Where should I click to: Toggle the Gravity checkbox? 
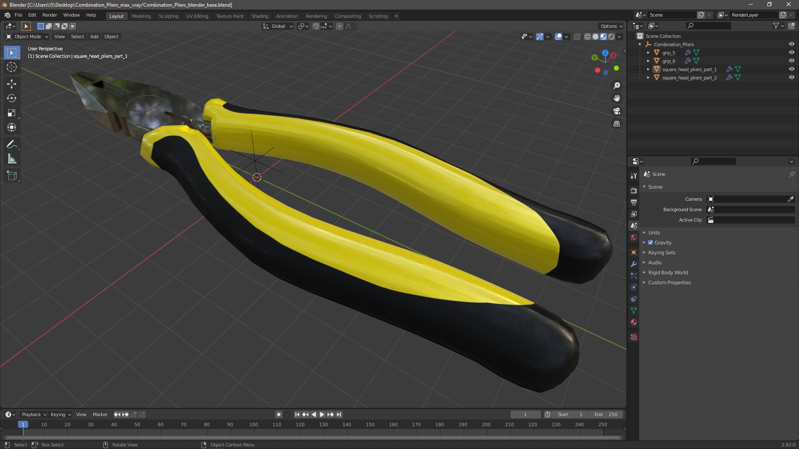tap(650, 242)
